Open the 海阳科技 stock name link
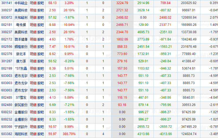 pyautogui.click(x=21, y=134)
